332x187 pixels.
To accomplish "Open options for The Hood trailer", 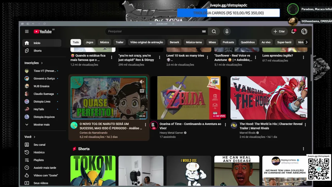I will [305, 125].
